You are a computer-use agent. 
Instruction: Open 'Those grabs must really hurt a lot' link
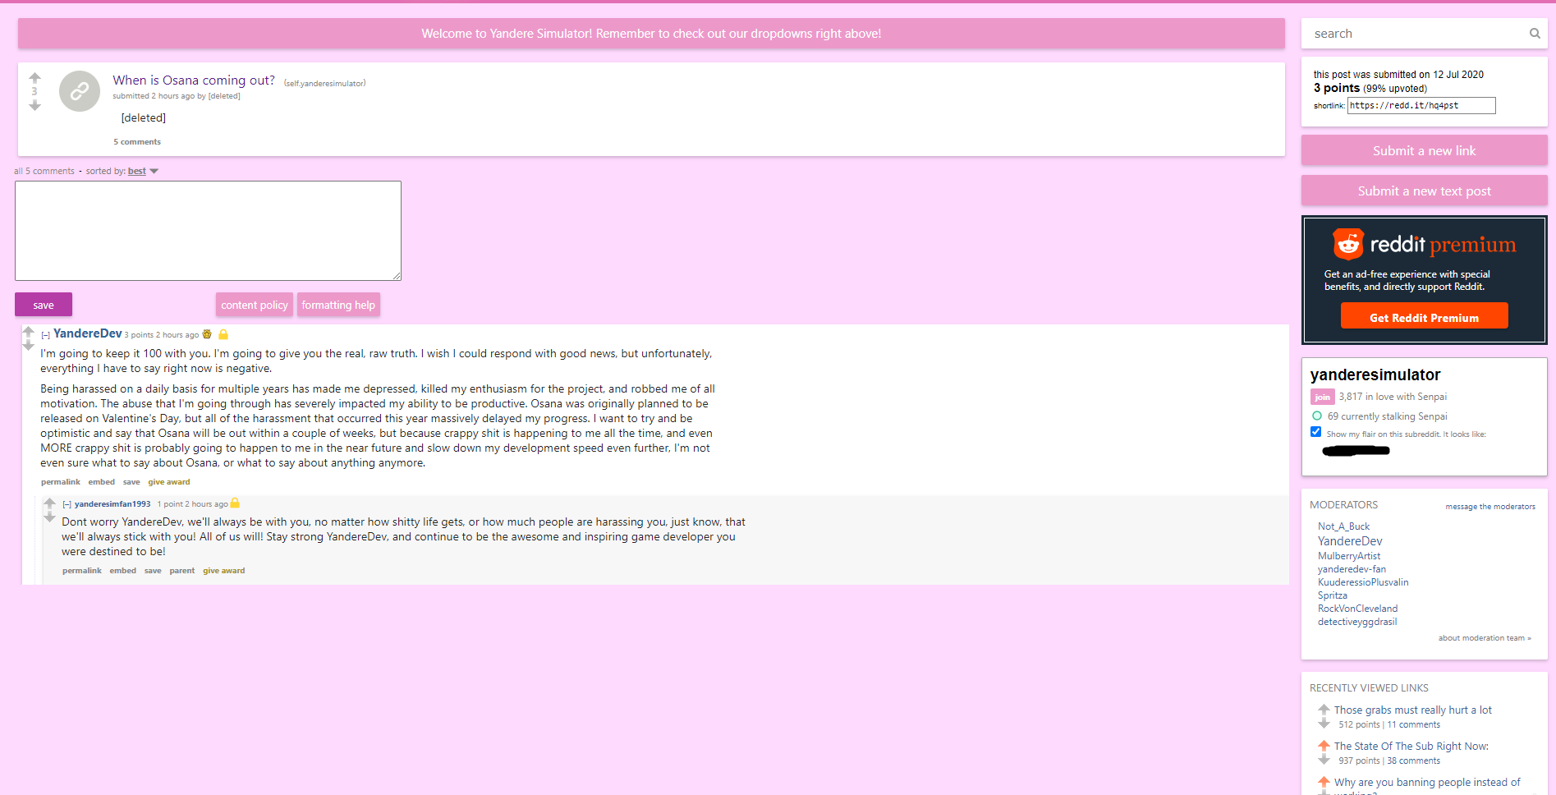coord(1412,710)
